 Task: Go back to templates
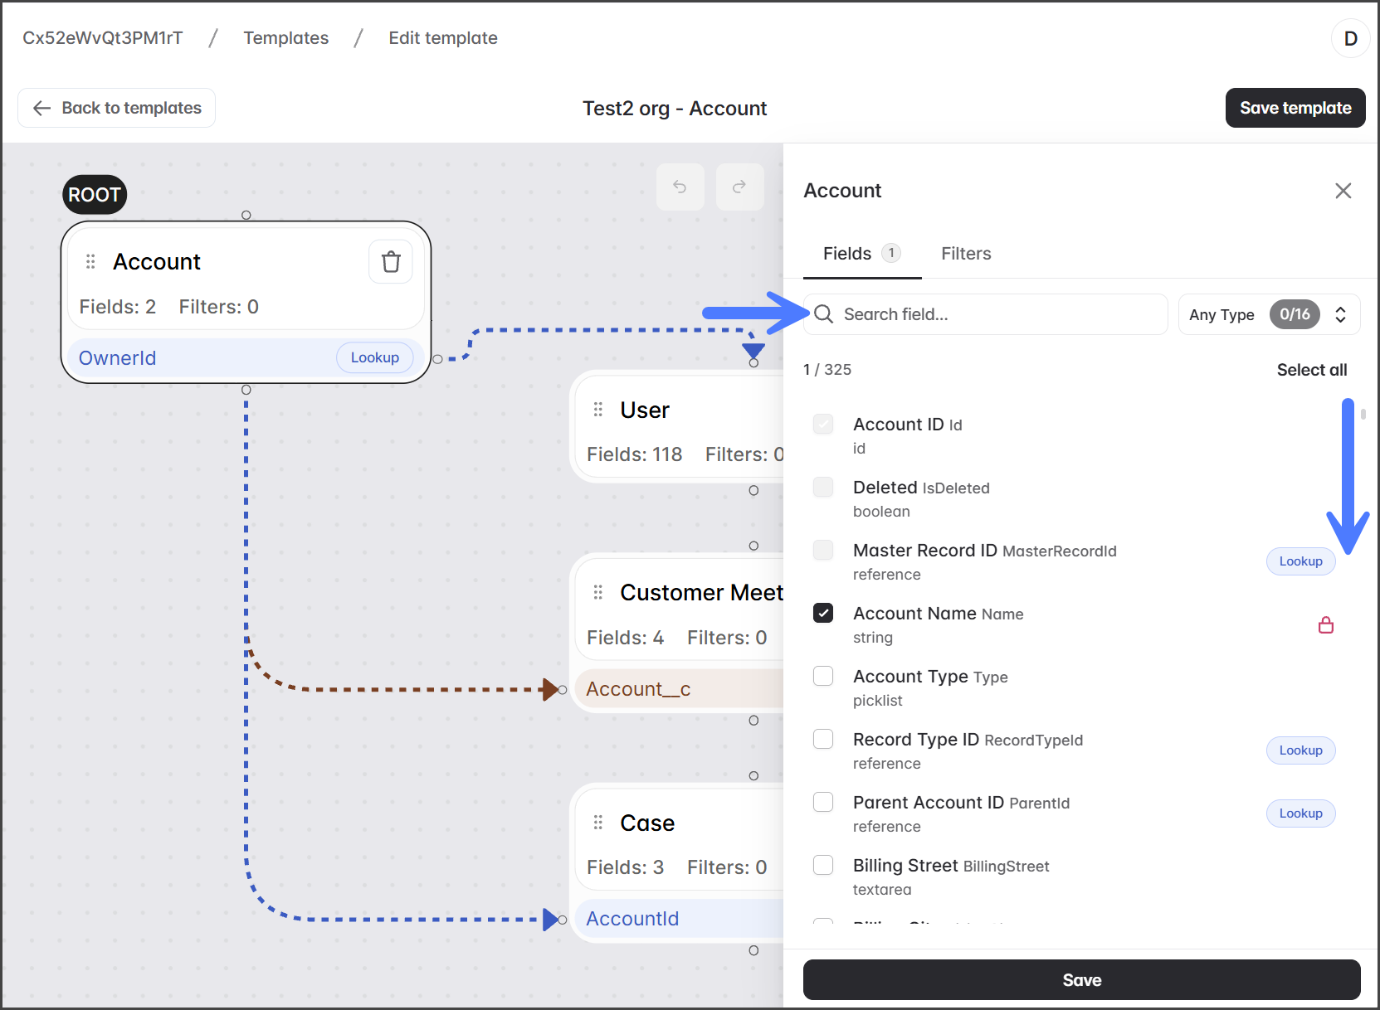117,108
